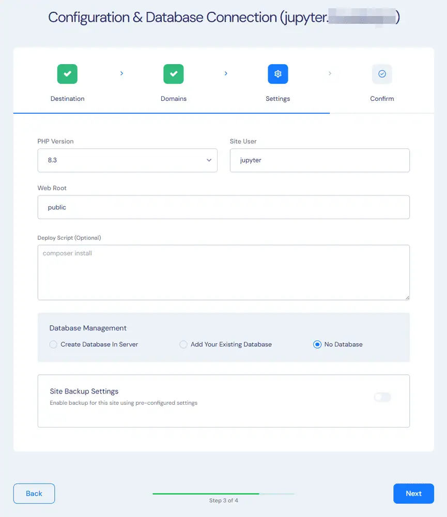Click the PHP Version dropdown arrow
Viewport: 447px width, 517px height.
(x=209, y=160)
